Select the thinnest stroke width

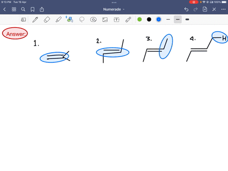[x=168, y=19]
